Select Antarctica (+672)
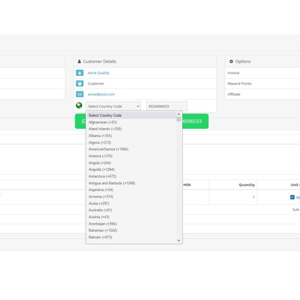This screenshot has height=300, width=300. [131, 176]
